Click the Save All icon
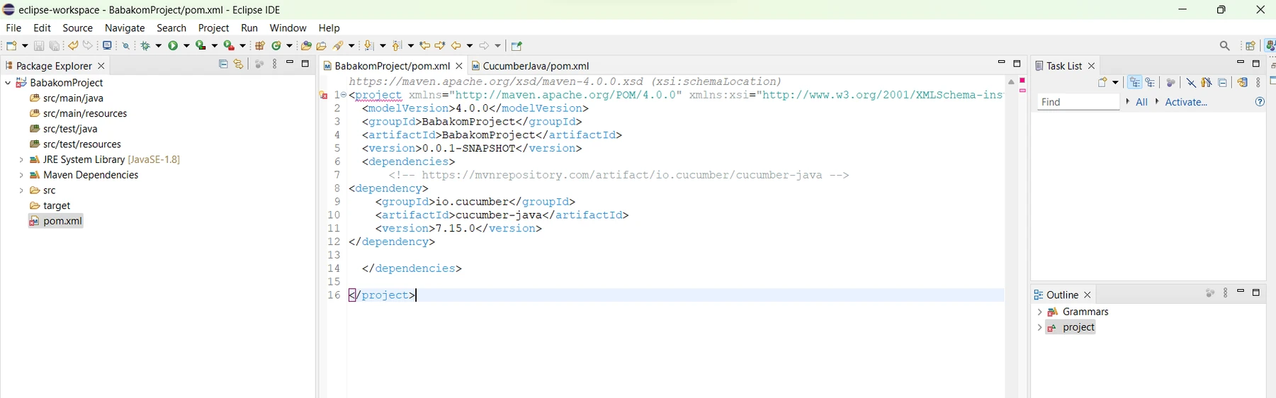This screenshot has height=398, width=1276. click(55, 46)
